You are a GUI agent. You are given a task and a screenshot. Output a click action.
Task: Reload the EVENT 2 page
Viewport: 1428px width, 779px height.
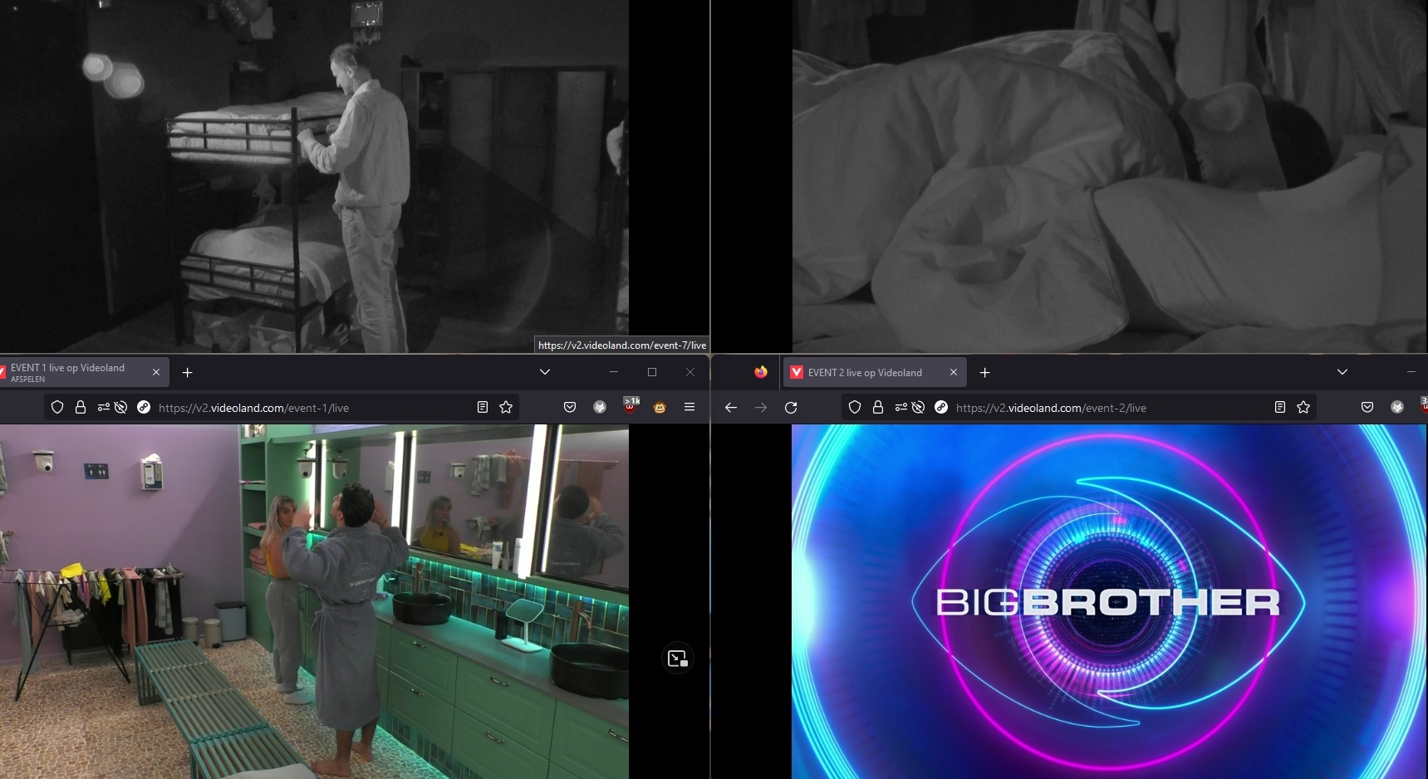point(791,407)
